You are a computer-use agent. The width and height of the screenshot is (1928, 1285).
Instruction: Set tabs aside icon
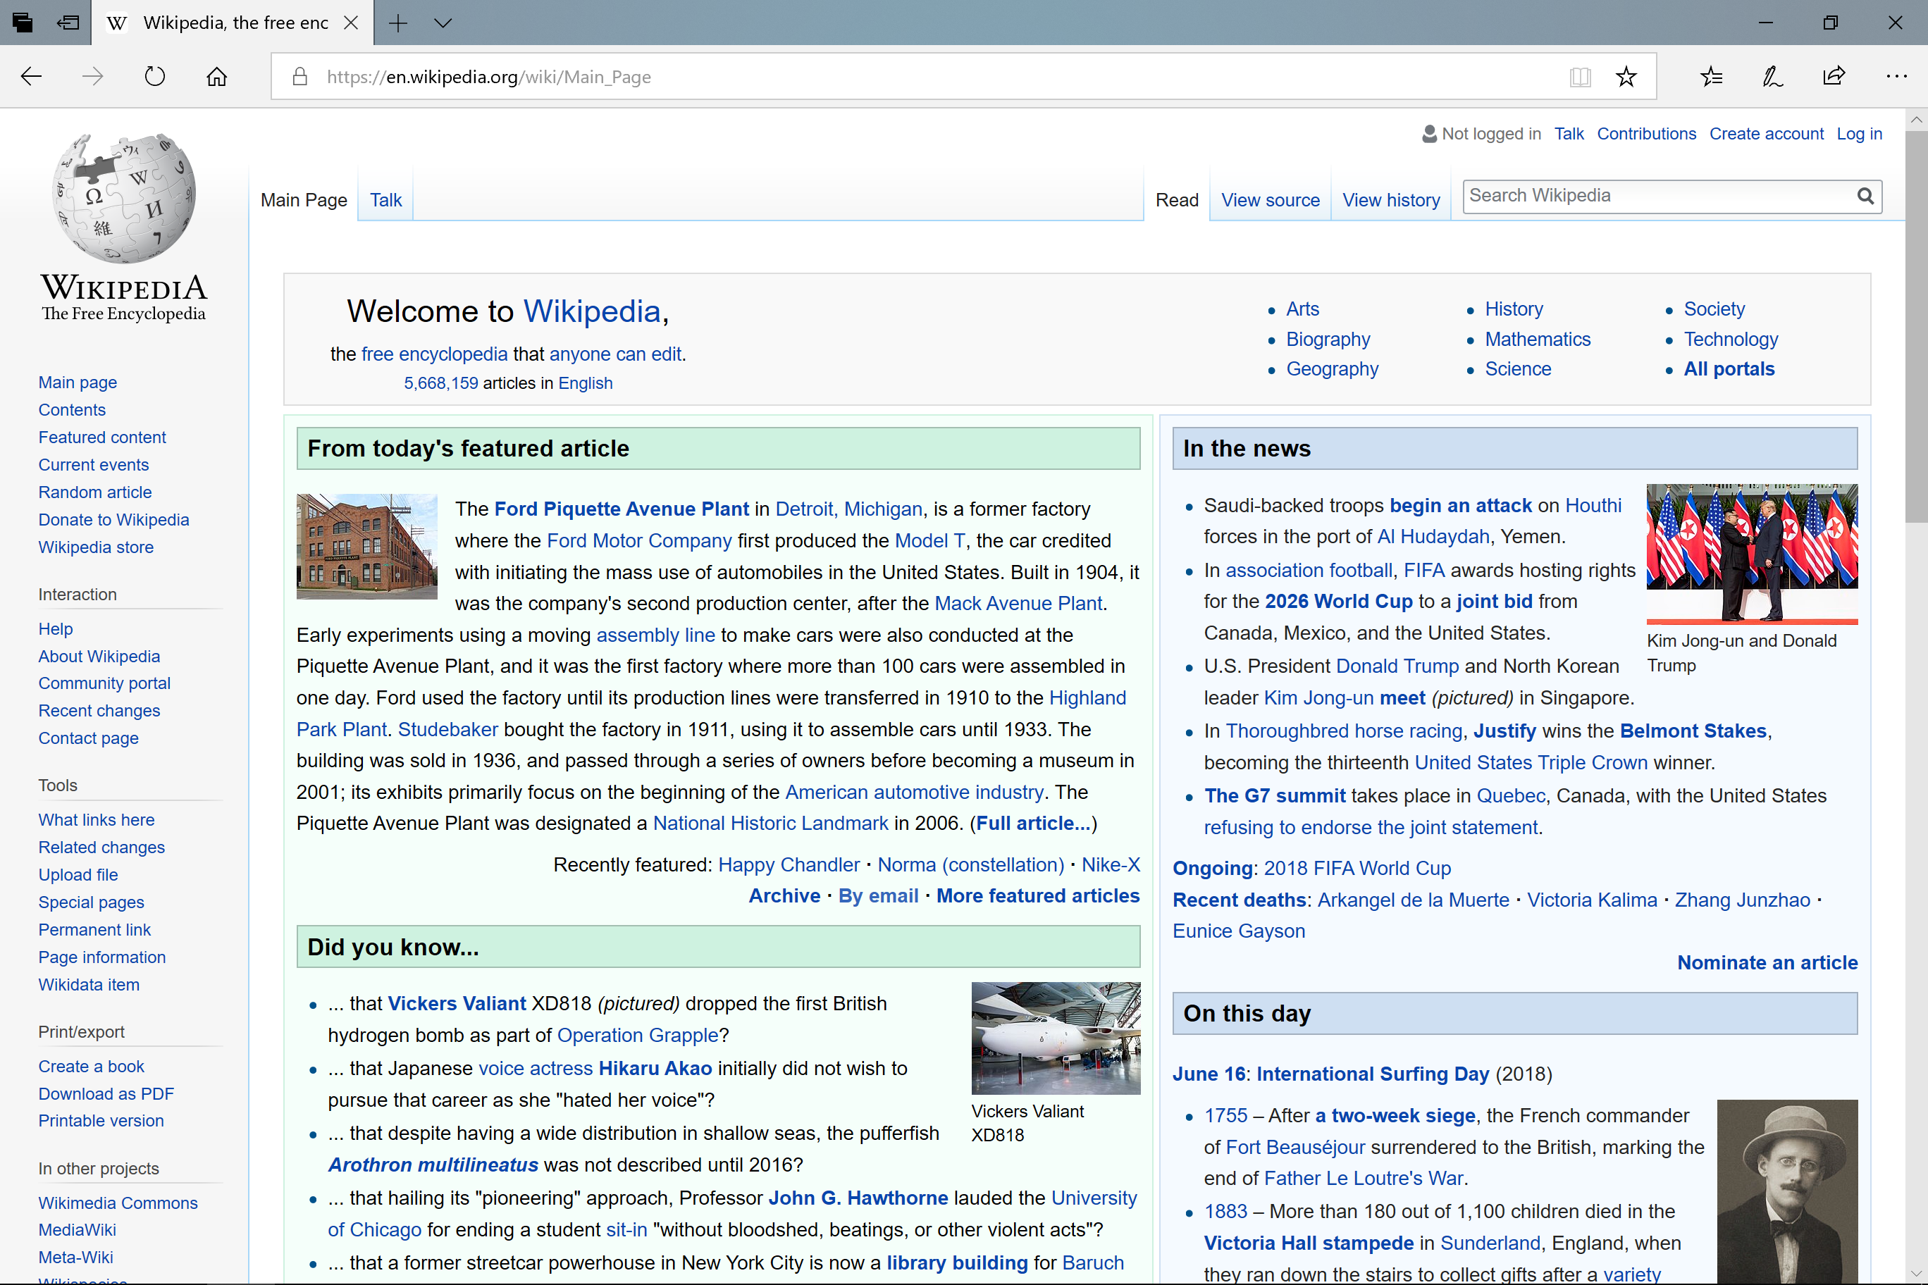point(68,23)
